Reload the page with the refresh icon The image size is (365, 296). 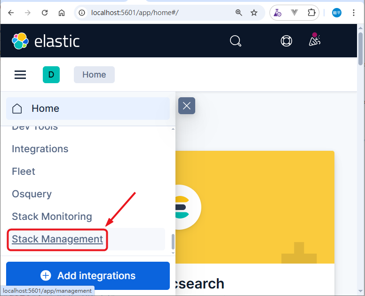coord(45,13)
